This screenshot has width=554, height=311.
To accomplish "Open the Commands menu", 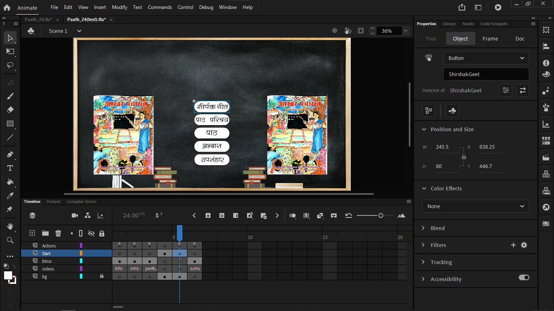I will (x=160, y=7).
